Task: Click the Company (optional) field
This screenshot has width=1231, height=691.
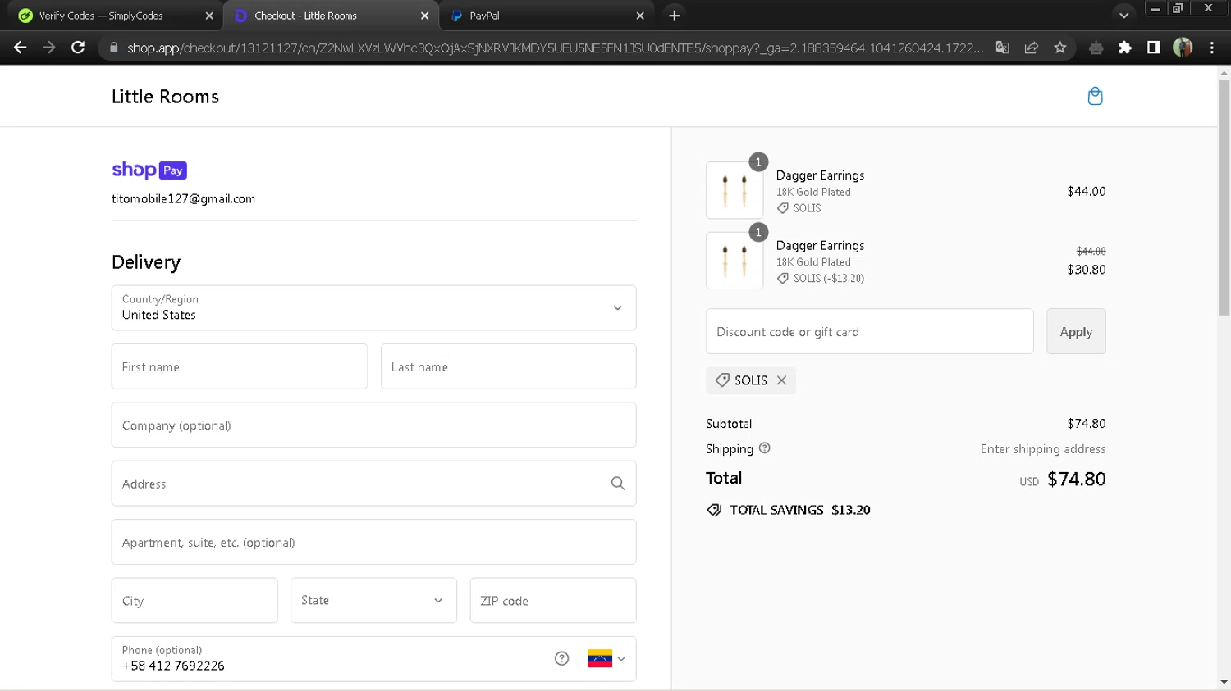Action: [373, 425]
